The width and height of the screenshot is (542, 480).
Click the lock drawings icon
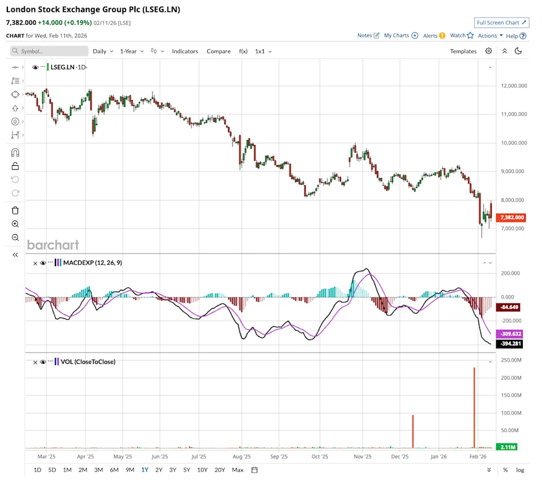[15, 166]
